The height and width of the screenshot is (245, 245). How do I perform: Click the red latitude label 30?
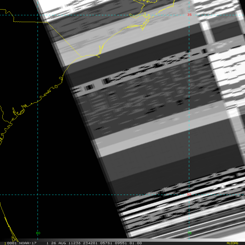point(189,194)
